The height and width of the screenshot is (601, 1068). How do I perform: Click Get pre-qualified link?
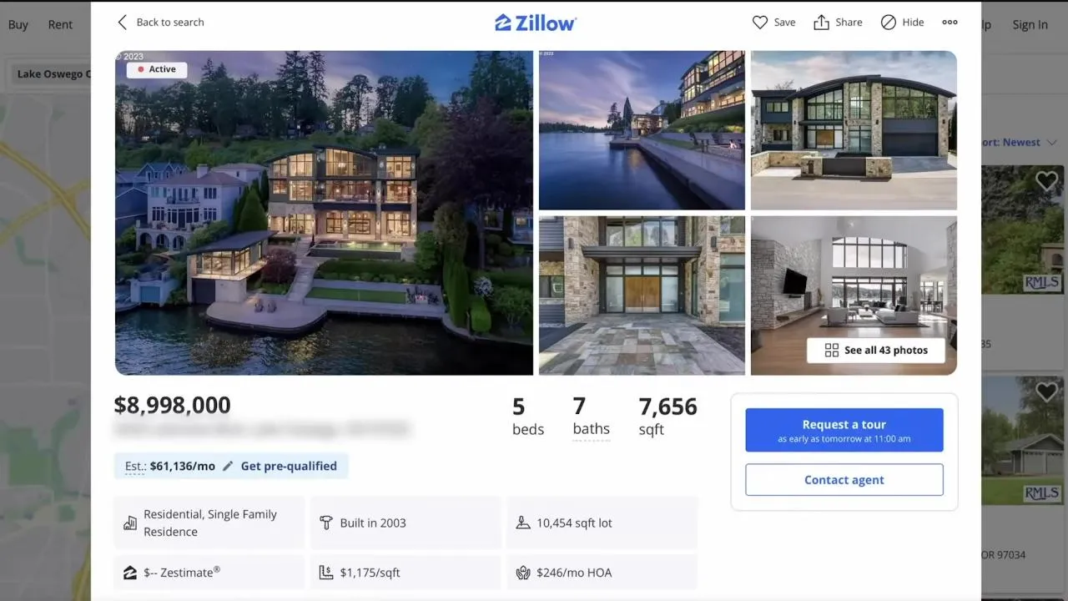click(289, 466)
